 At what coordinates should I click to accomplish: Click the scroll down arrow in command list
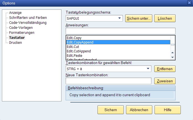pos(173,57)
